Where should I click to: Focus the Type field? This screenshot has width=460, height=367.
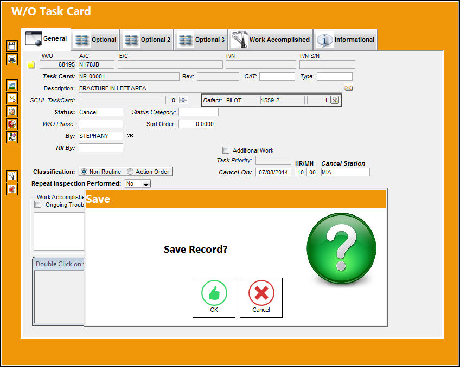point(335,76)
